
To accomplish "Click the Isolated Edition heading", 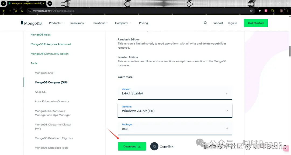I will [128, 57].
